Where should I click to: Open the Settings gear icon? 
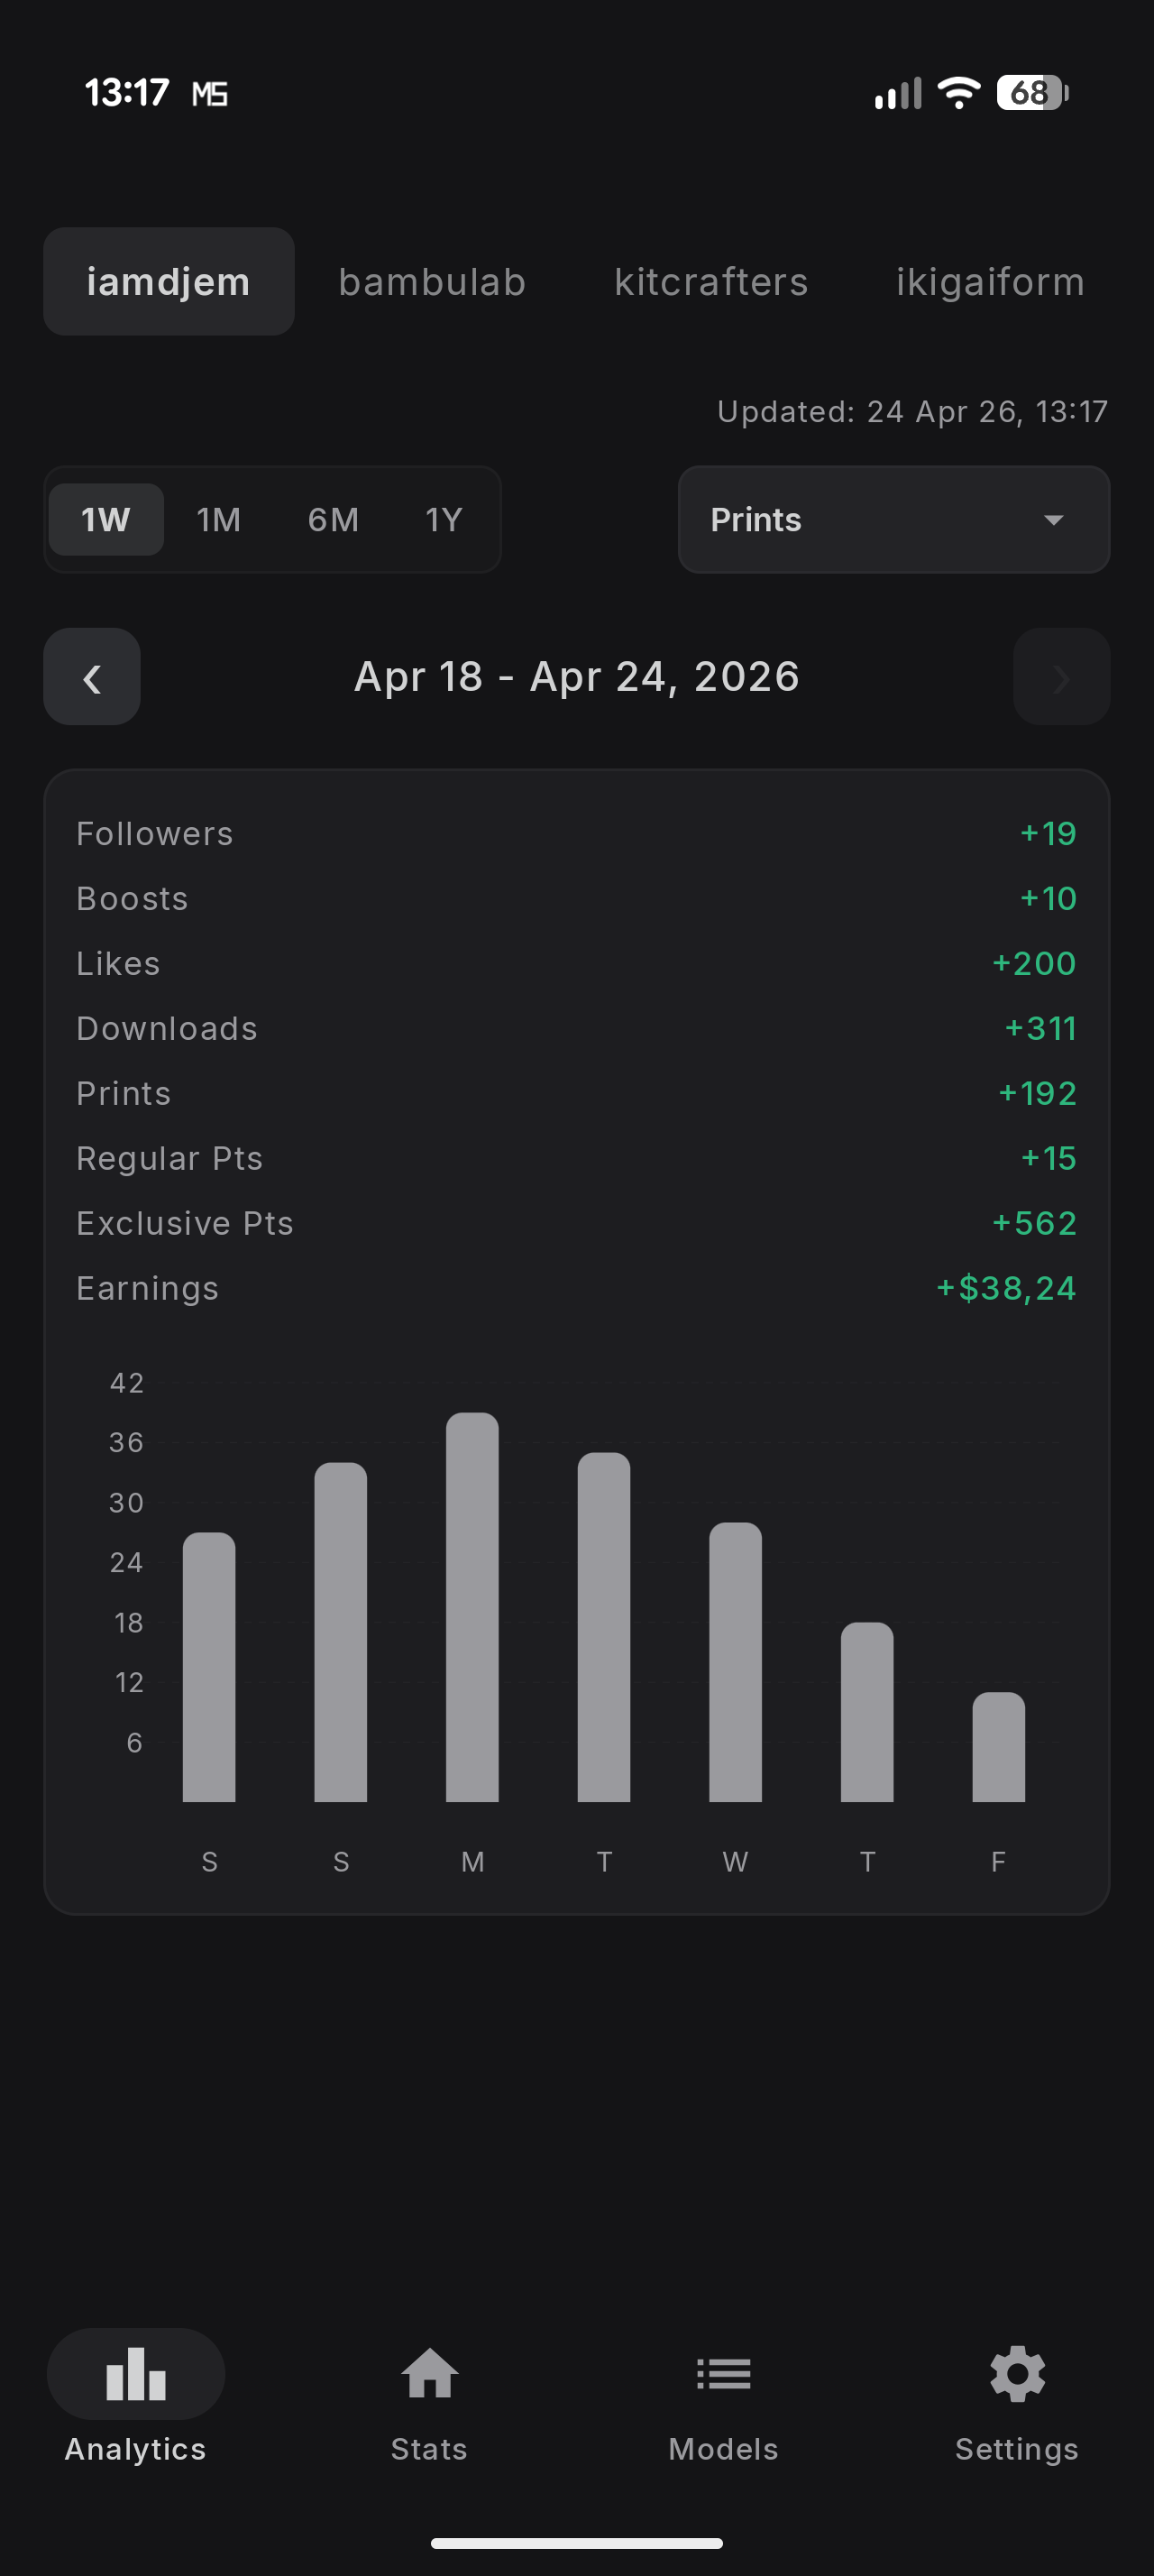pos(1016,2374)
